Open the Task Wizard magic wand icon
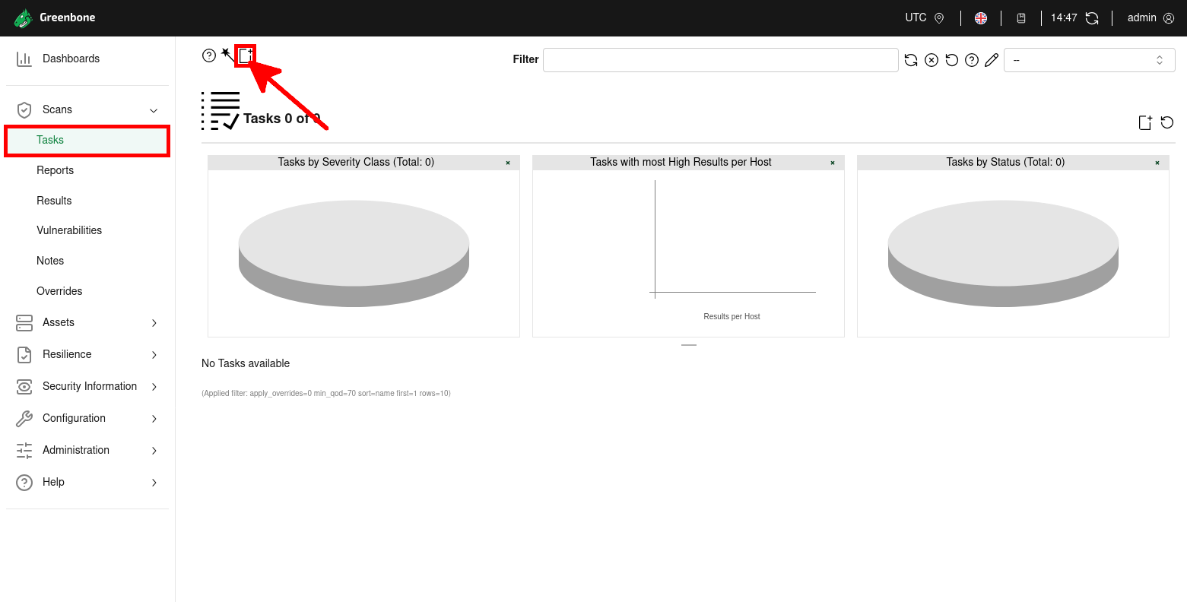 pyautogui.click(x=226, y=55)
